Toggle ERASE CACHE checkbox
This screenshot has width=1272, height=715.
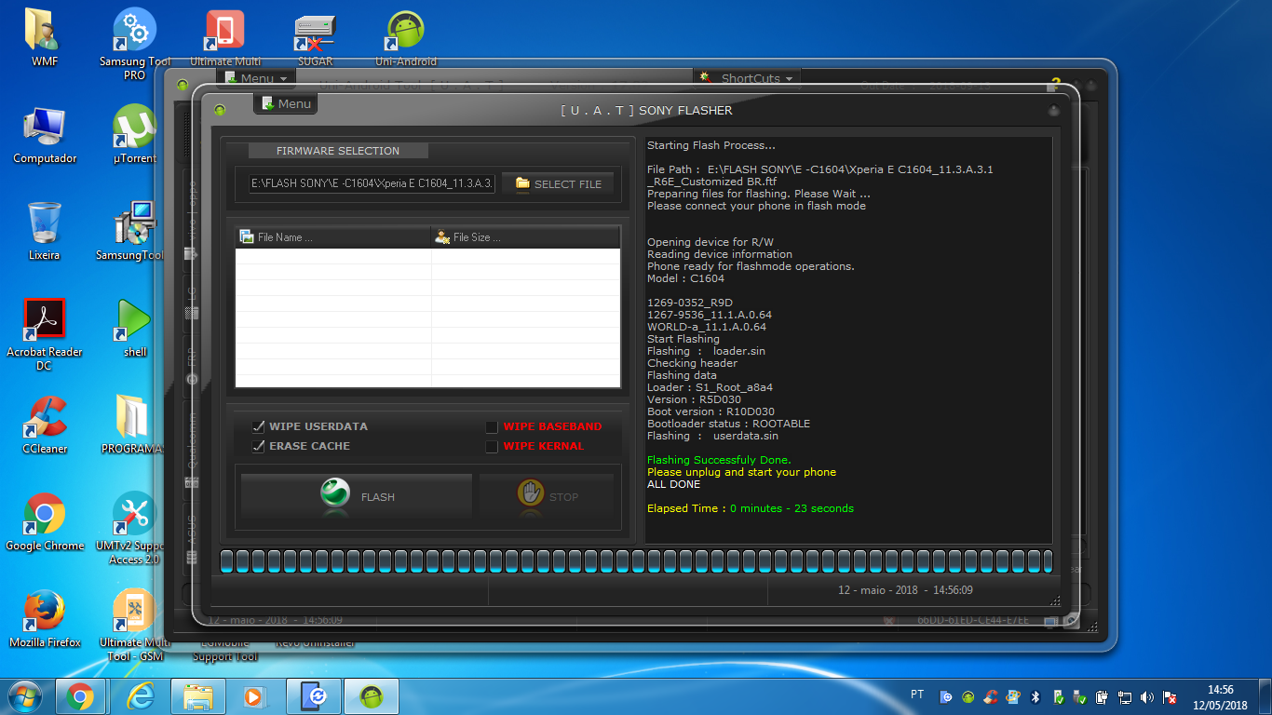point(259,446)
